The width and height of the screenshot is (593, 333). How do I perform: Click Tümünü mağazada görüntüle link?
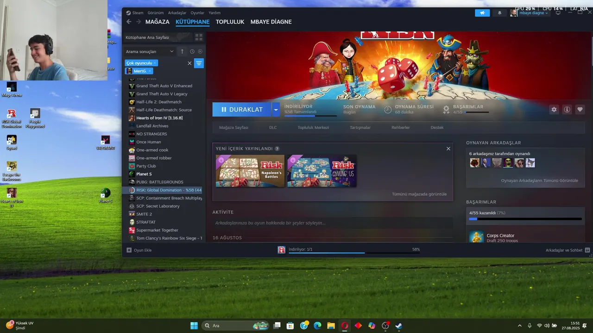point(419,194)
